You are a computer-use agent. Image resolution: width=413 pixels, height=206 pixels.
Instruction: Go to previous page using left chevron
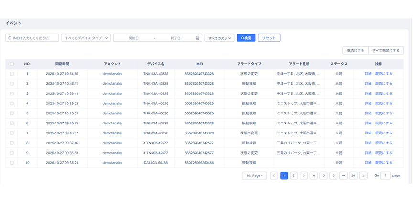pyautogui.click(x=274, y=175)
